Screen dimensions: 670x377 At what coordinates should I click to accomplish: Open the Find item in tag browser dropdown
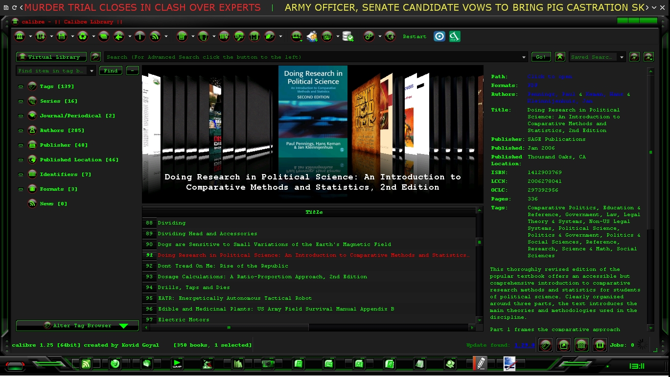click(x=92, y=71)
